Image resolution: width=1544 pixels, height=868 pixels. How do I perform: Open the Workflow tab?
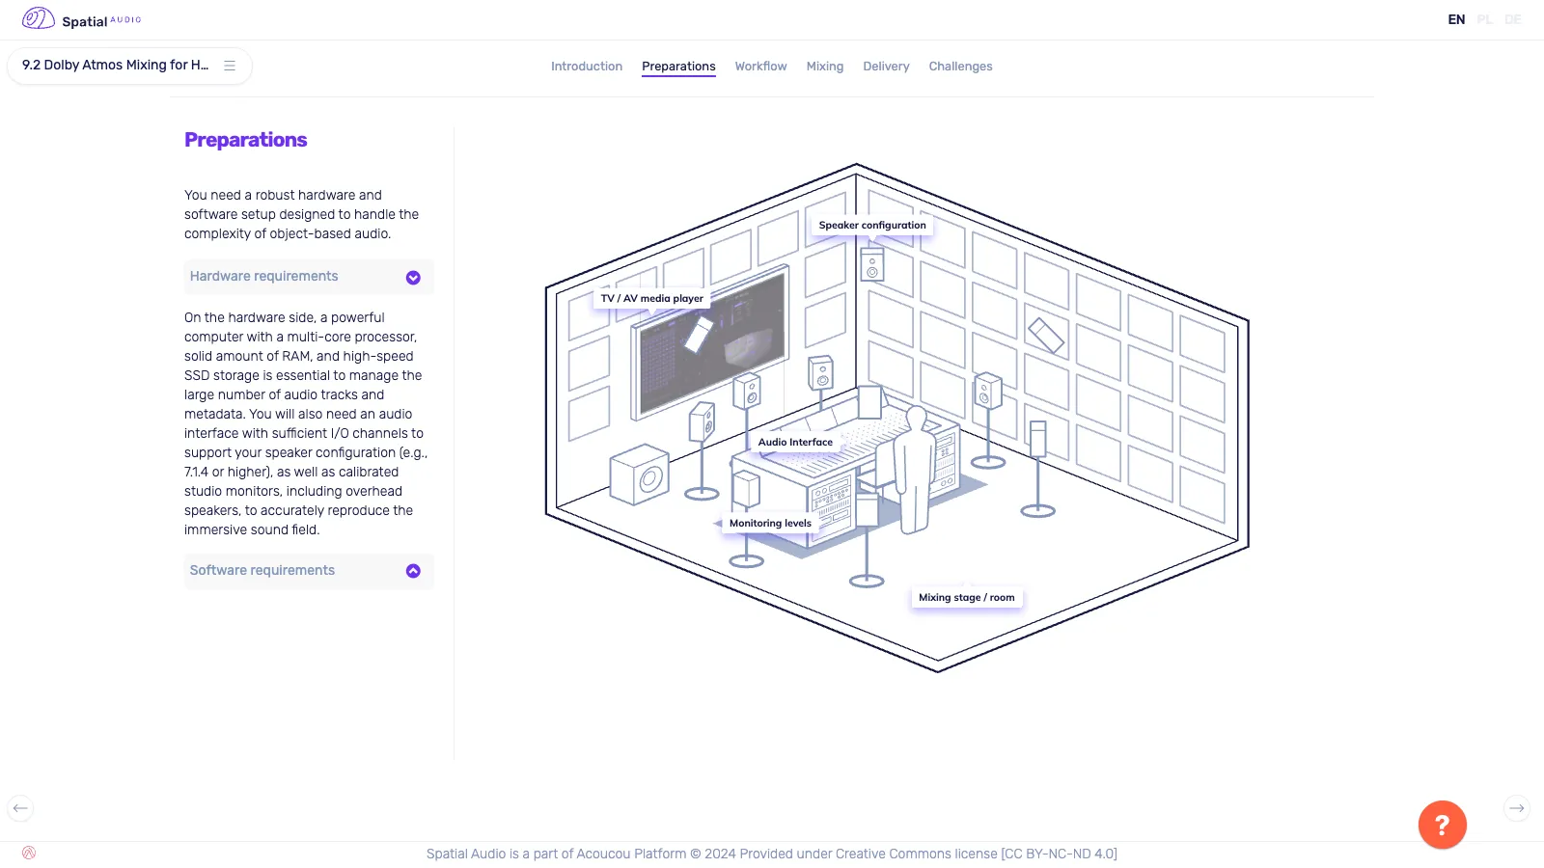tap(760, 67)
